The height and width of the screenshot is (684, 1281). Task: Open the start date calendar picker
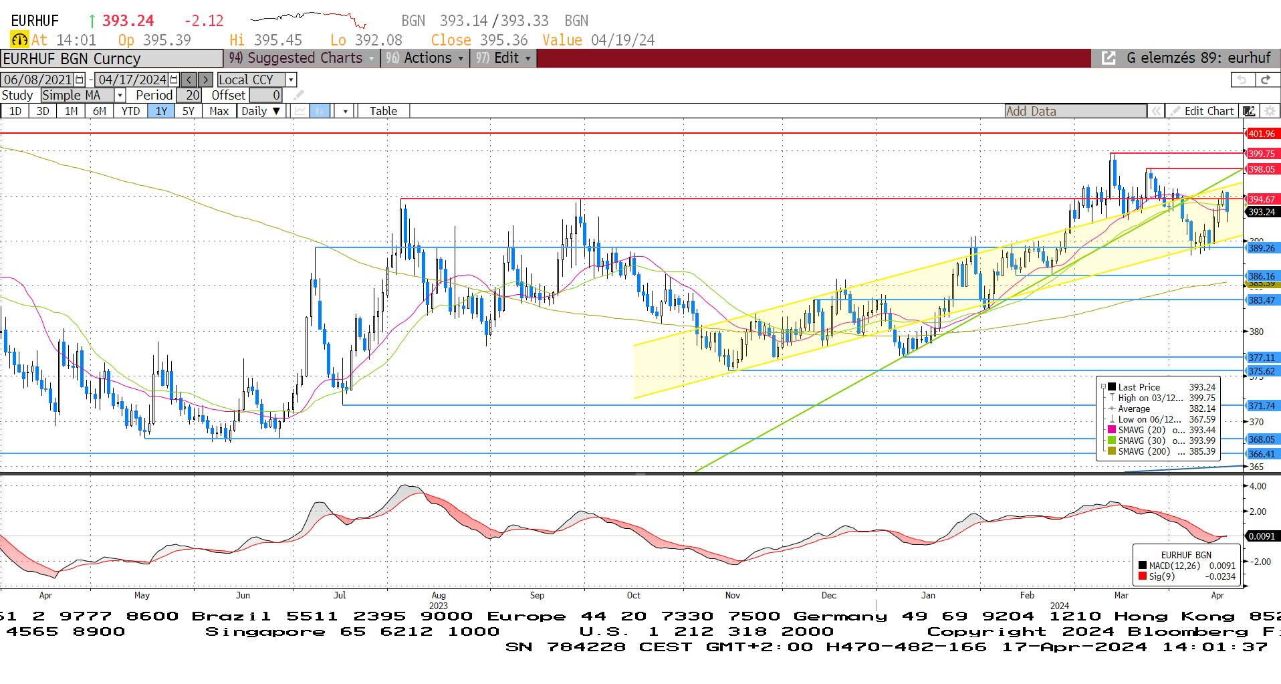(x=80, y=80)
